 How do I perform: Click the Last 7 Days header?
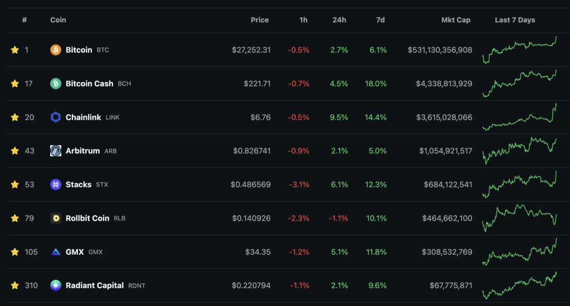pyautogui.click(x=515, y=20)
